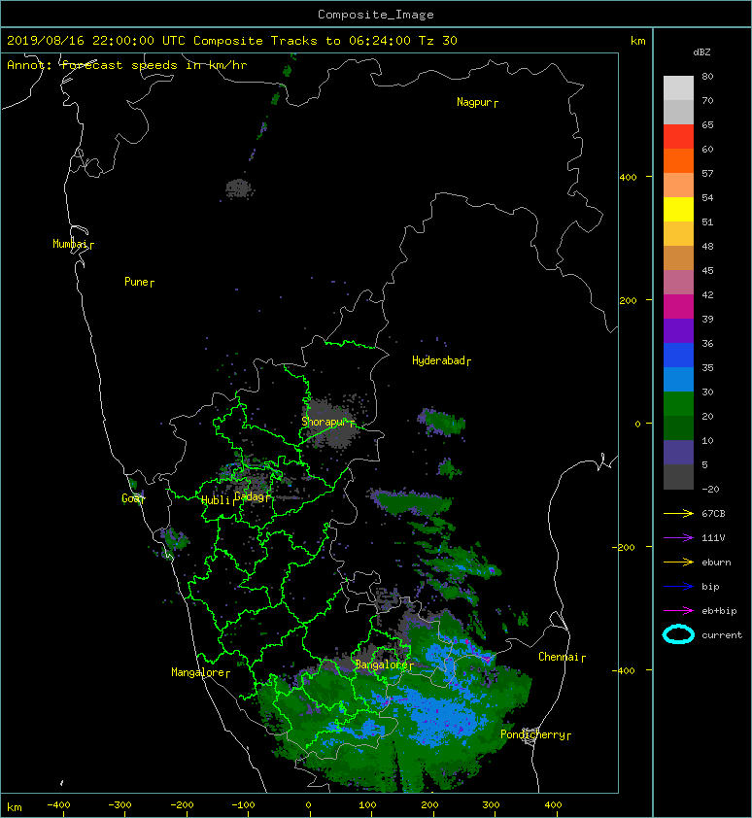
Task: Click the -300 tick on the horizontal km axis
Action: click(120, 805)
